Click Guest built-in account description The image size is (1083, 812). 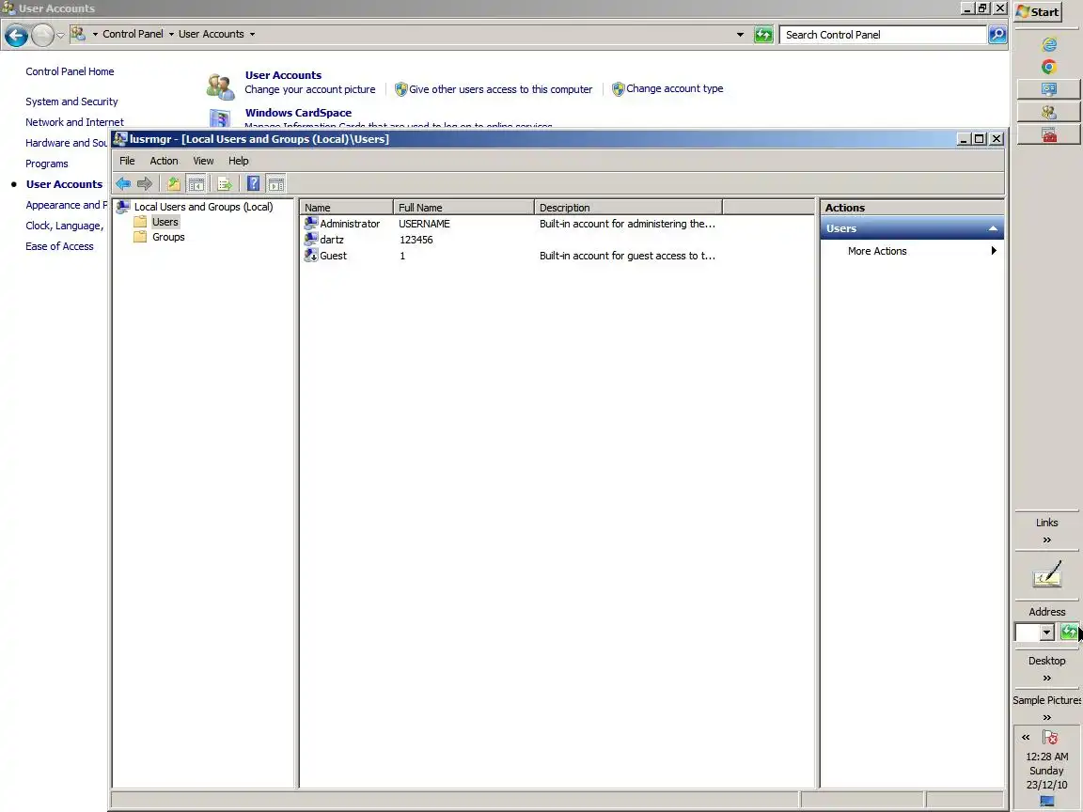click(627, 256)
